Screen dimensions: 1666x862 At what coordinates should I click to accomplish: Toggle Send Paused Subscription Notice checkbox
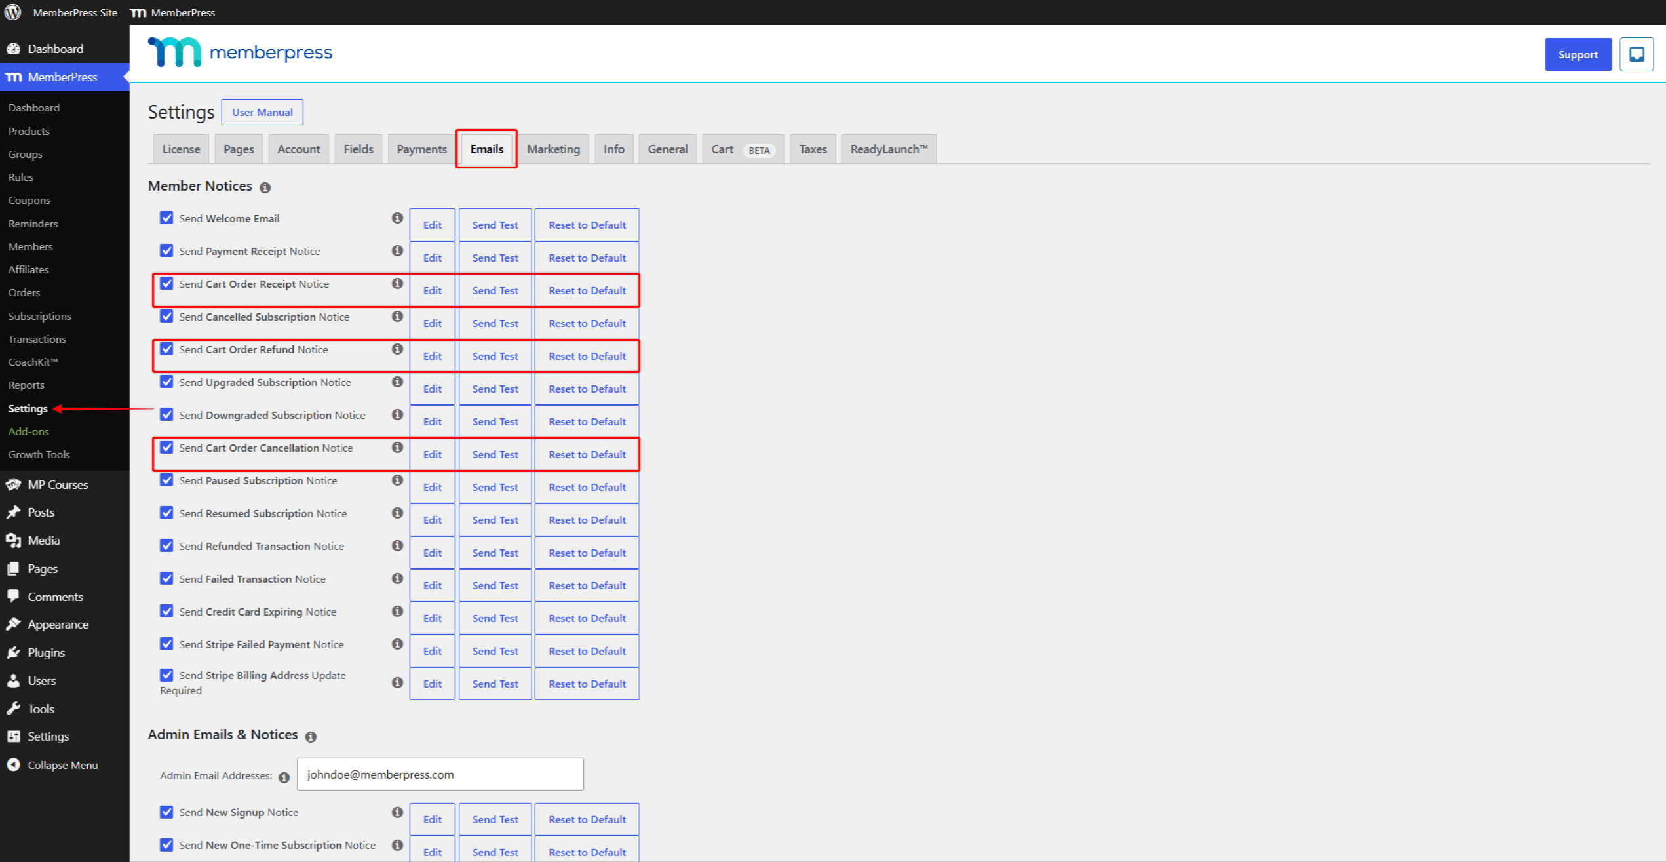(166, 480)
